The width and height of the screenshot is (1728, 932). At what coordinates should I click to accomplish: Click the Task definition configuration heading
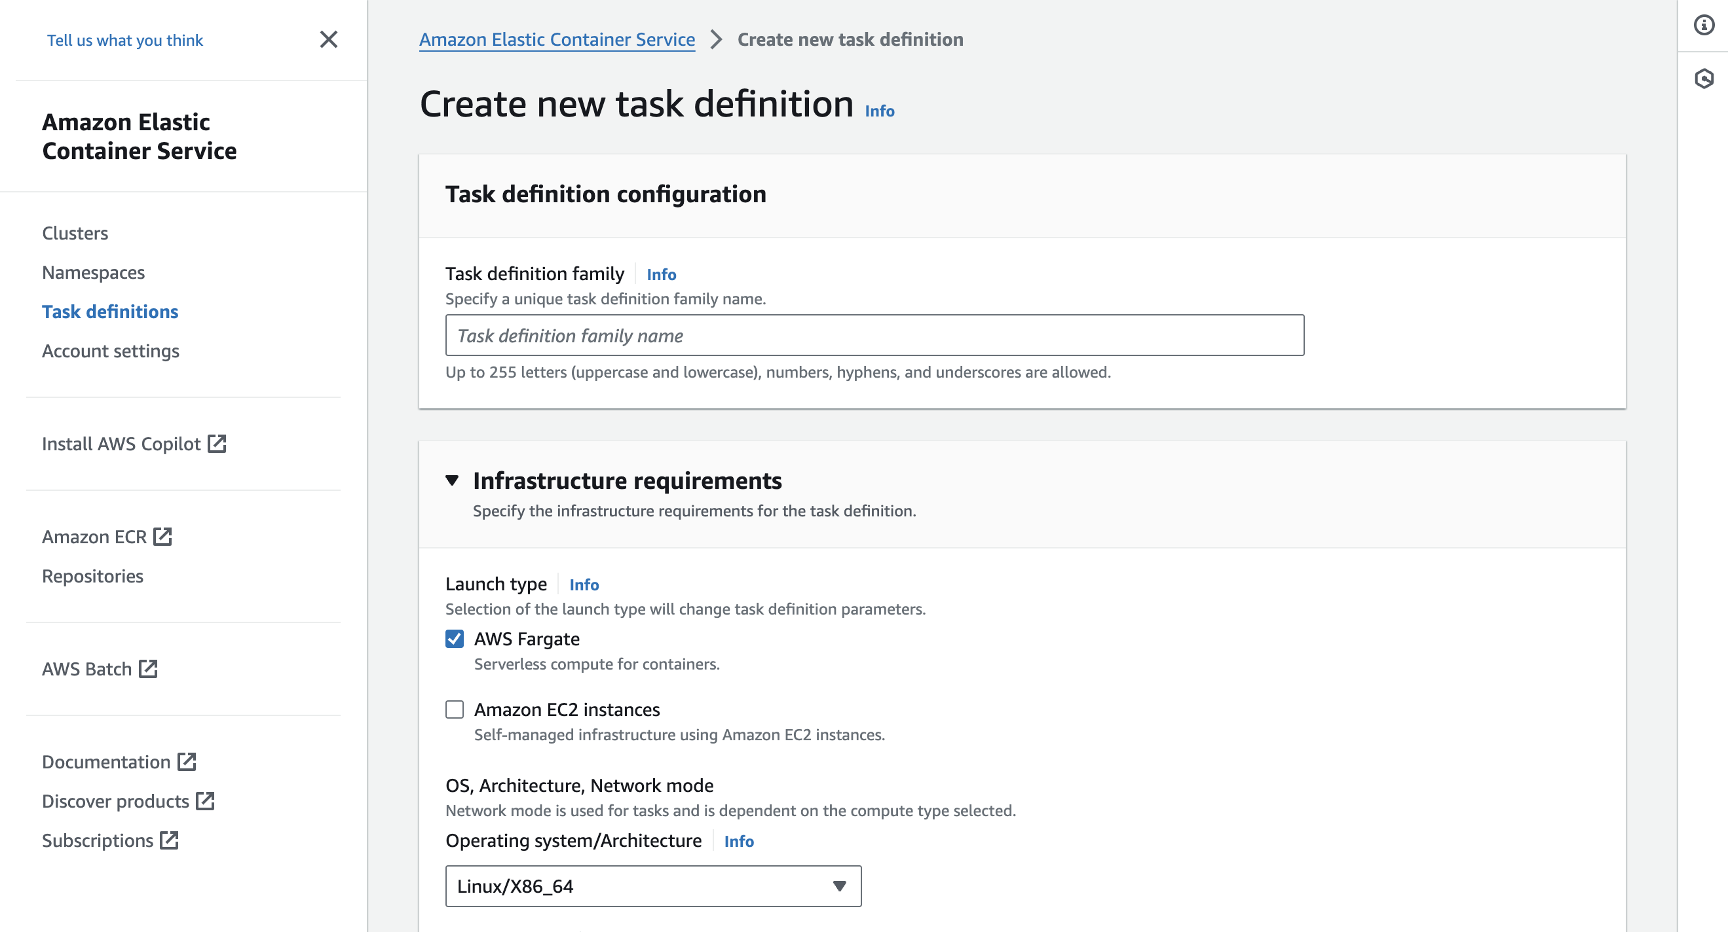[x=606, y=194]
